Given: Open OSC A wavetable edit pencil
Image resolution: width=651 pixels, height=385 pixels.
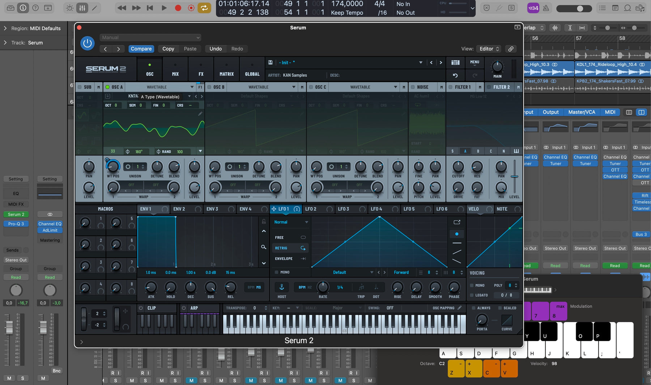Looking at the screenshot, I should (200, 114).
